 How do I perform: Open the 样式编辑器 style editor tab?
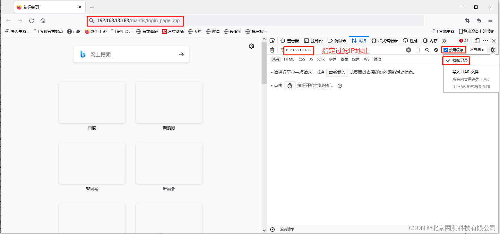pos(384,41)
